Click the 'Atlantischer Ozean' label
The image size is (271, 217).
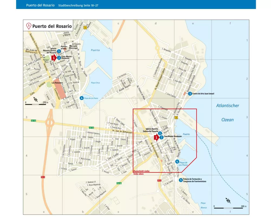(x=227, y=113)
